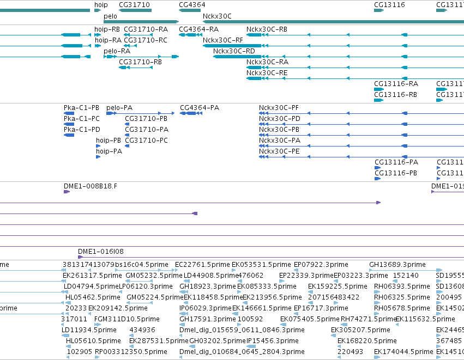
Task: Select the hoip gene label
Action: click(101, 5)
